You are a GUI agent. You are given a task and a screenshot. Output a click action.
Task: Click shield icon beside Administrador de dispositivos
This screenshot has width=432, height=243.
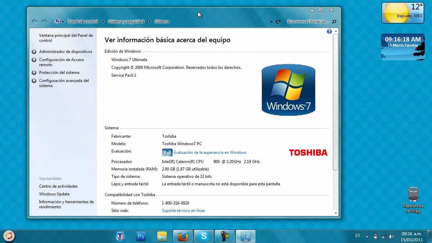click(34, 52)
